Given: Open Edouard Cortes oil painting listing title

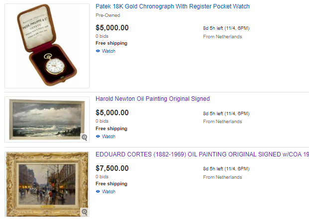Looking at the screenshot, I should (x=202, y=154).
